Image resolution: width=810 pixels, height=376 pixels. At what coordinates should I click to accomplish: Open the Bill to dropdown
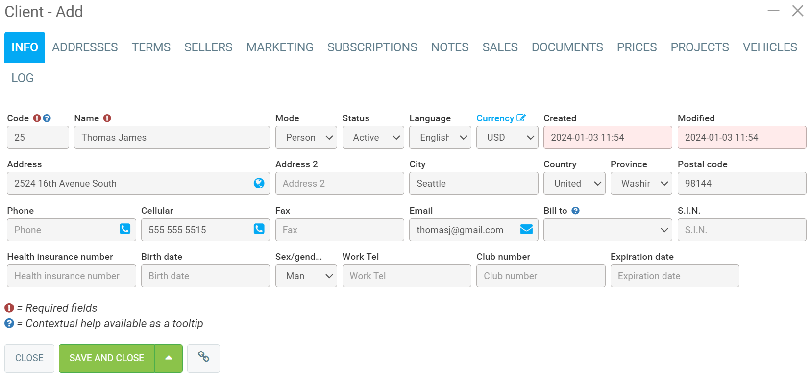coord(607,230)
